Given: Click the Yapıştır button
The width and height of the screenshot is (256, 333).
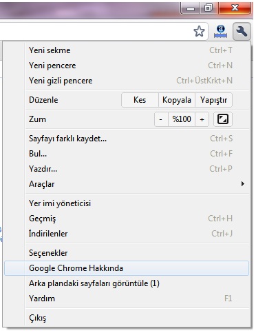Looking at the screenshot, I should click(213, 100).
